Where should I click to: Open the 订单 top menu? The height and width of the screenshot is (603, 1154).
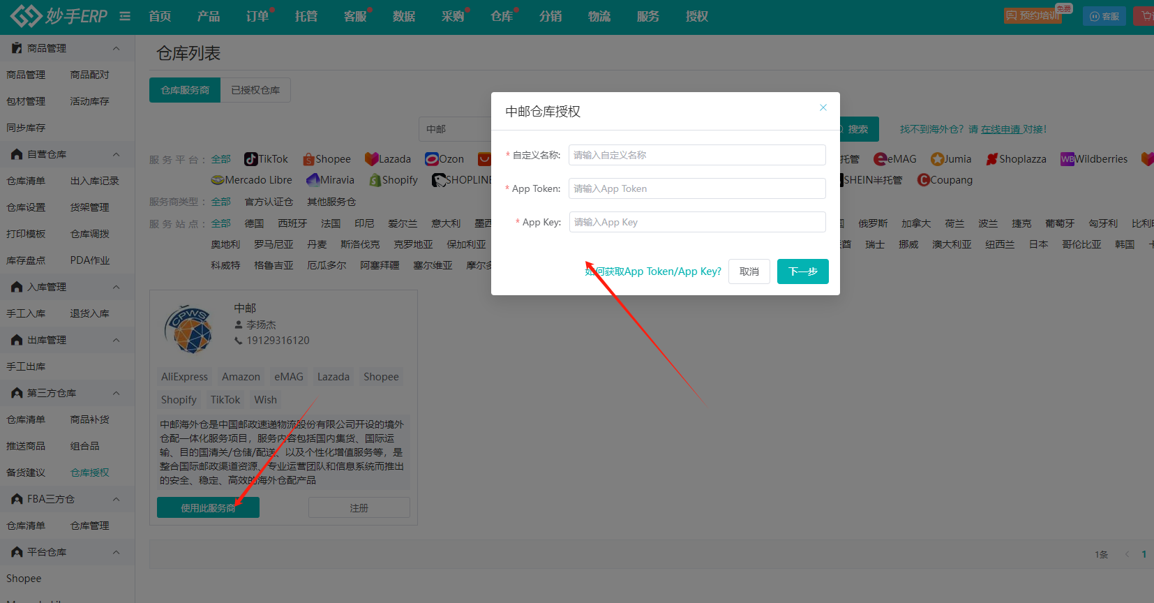[x=257, y=16]
